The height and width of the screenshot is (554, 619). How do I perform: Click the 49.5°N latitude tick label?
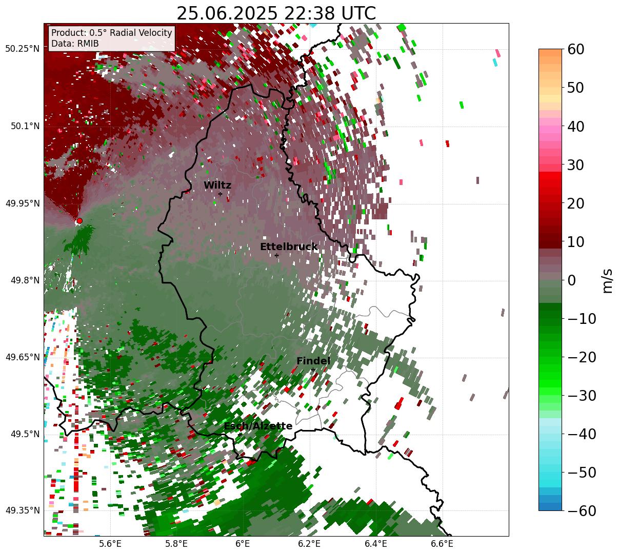(25, 434)
